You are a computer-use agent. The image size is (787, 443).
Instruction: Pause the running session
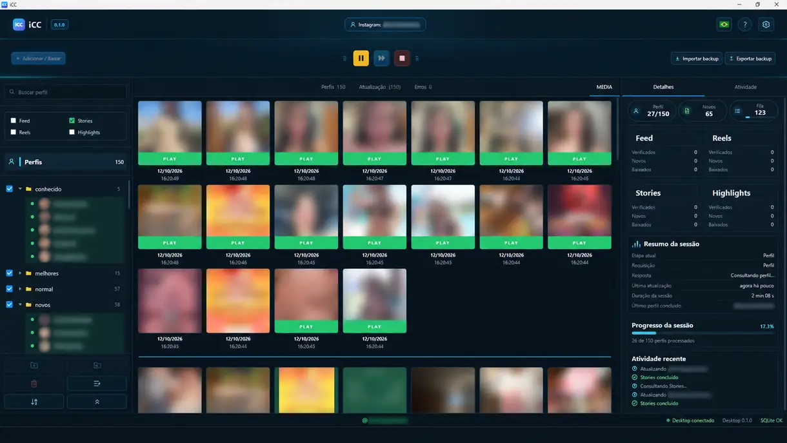361,58
